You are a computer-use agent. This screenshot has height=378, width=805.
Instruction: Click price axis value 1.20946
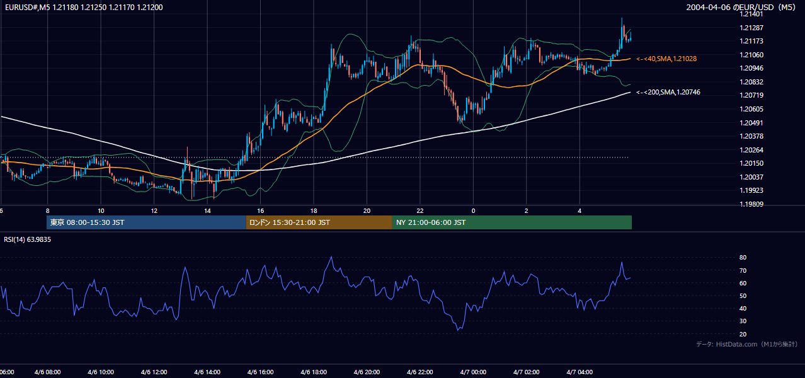tap(751, 68)
